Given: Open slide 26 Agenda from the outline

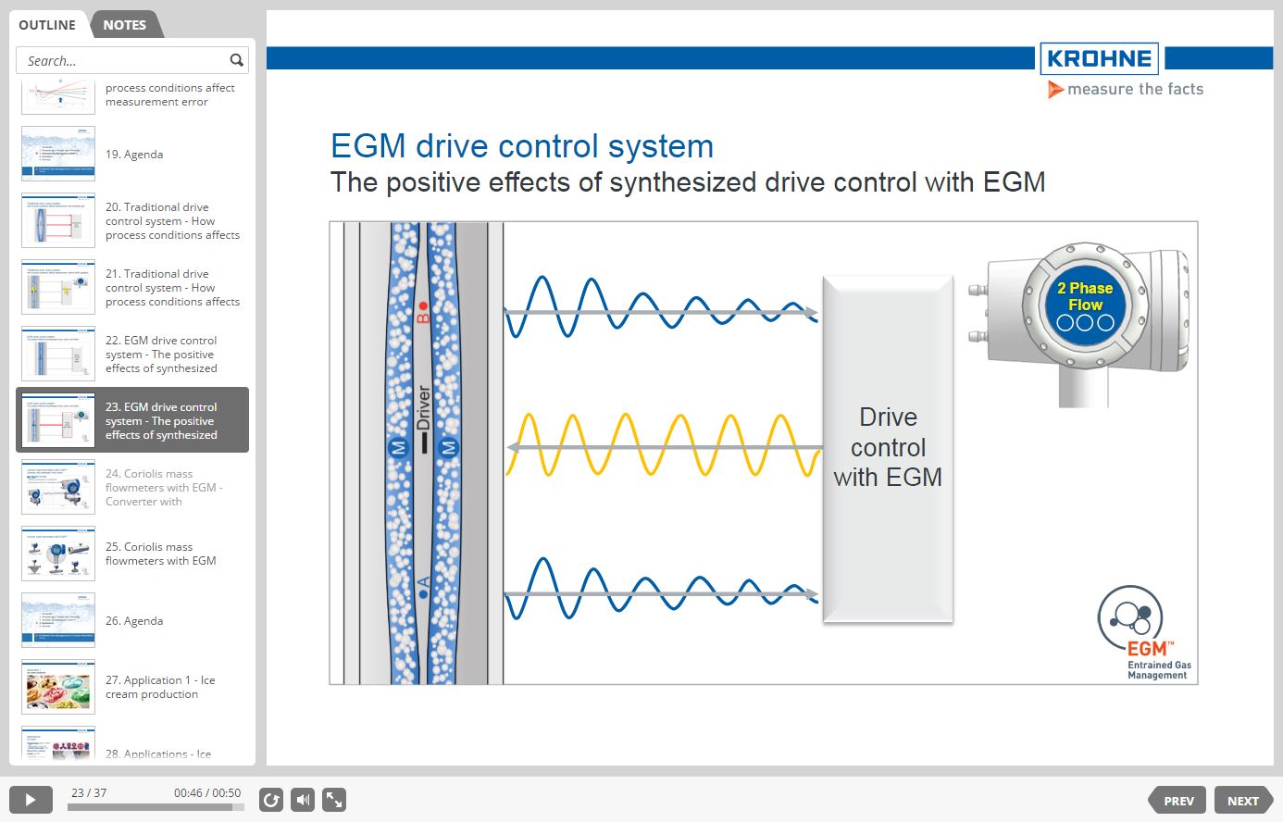Looking at the screenshot, I should (x=132, y=620).
